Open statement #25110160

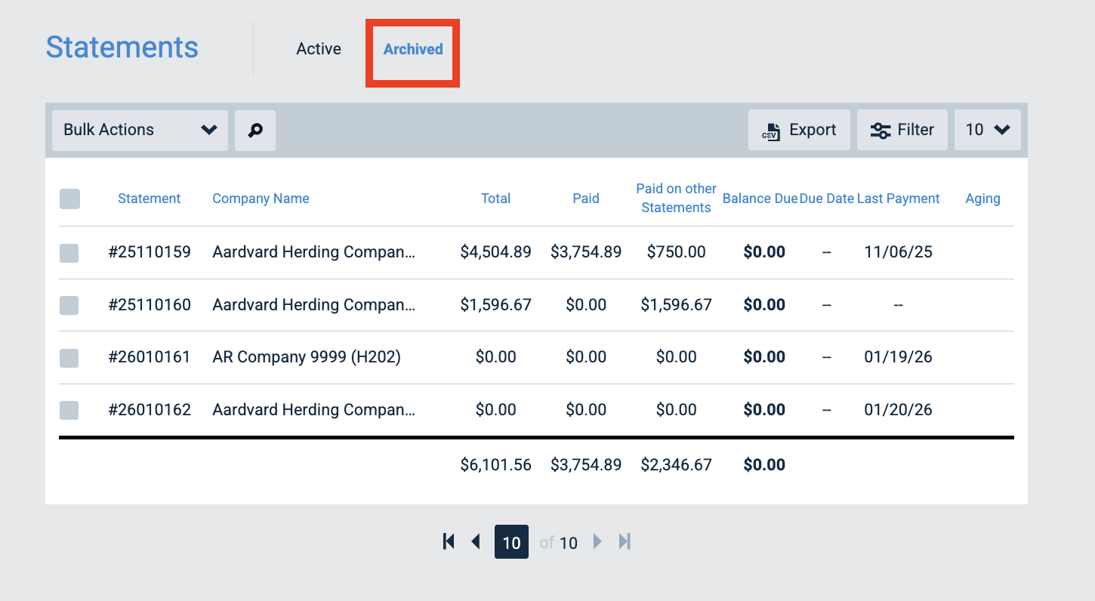click(x=150, y=305)
